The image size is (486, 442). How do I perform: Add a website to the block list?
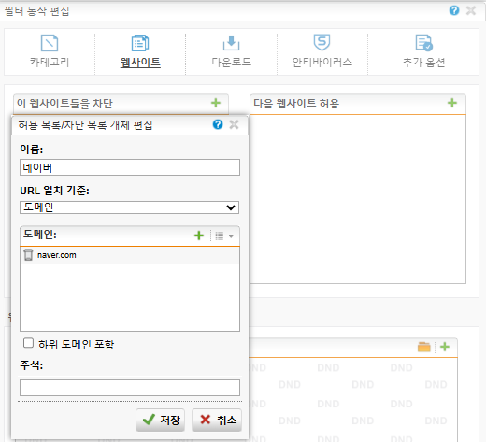coord(216,103)
